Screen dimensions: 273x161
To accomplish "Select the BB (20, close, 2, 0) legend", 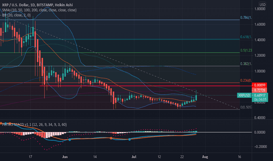I will click(x=16, y=15).
